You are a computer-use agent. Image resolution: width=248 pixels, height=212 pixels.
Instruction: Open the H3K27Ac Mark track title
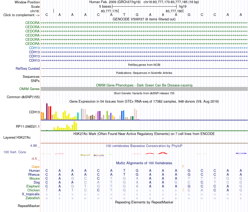point(144,134)
